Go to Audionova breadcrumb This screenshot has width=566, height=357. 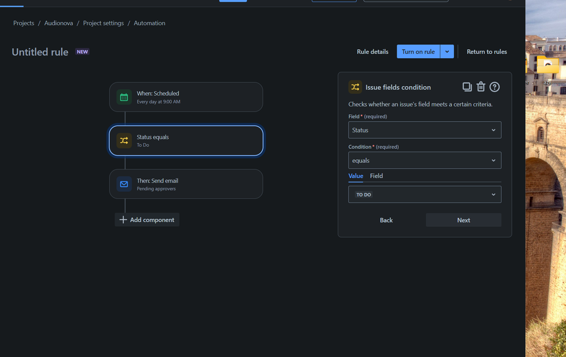(58, 23)
